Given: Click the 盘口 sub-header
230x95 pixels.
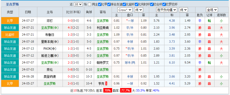Looking at the screenshot, I should coord(130,15).
